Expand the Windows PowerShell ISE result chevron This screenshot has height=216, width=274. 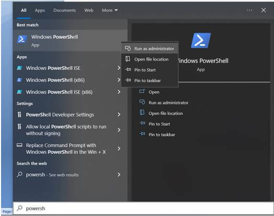[119, 68]
